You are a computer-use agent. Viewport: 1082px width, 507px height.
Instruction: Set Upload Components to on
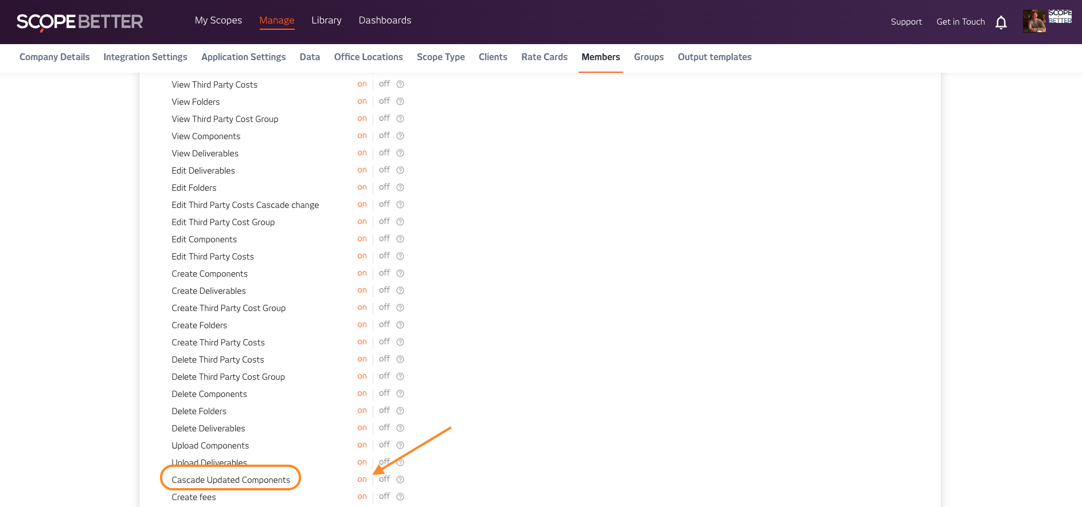click(x=362, y=445)
